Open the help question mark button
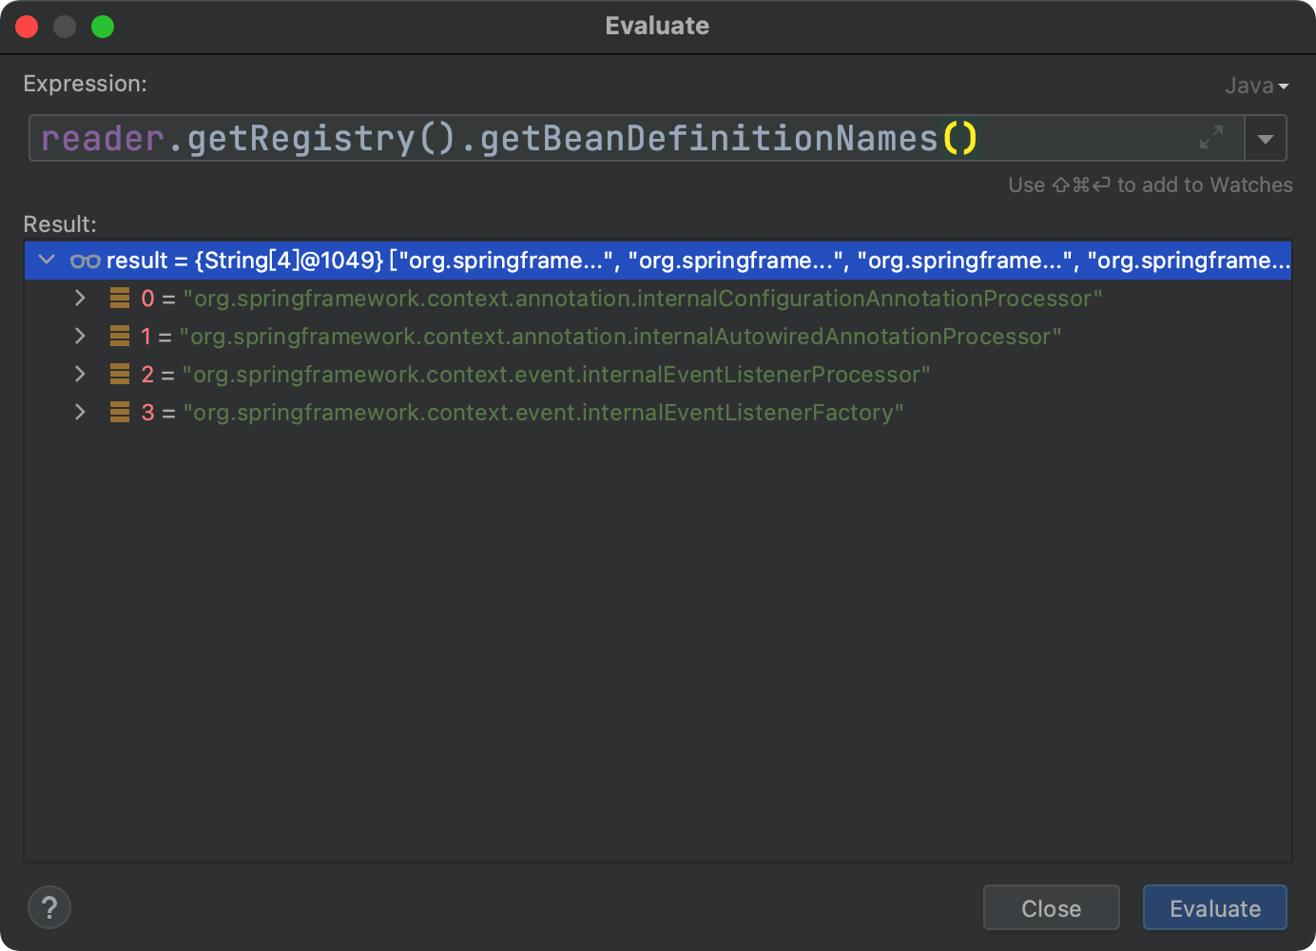The height and width of the screenshot is (951, 1316). click(49, 907)
